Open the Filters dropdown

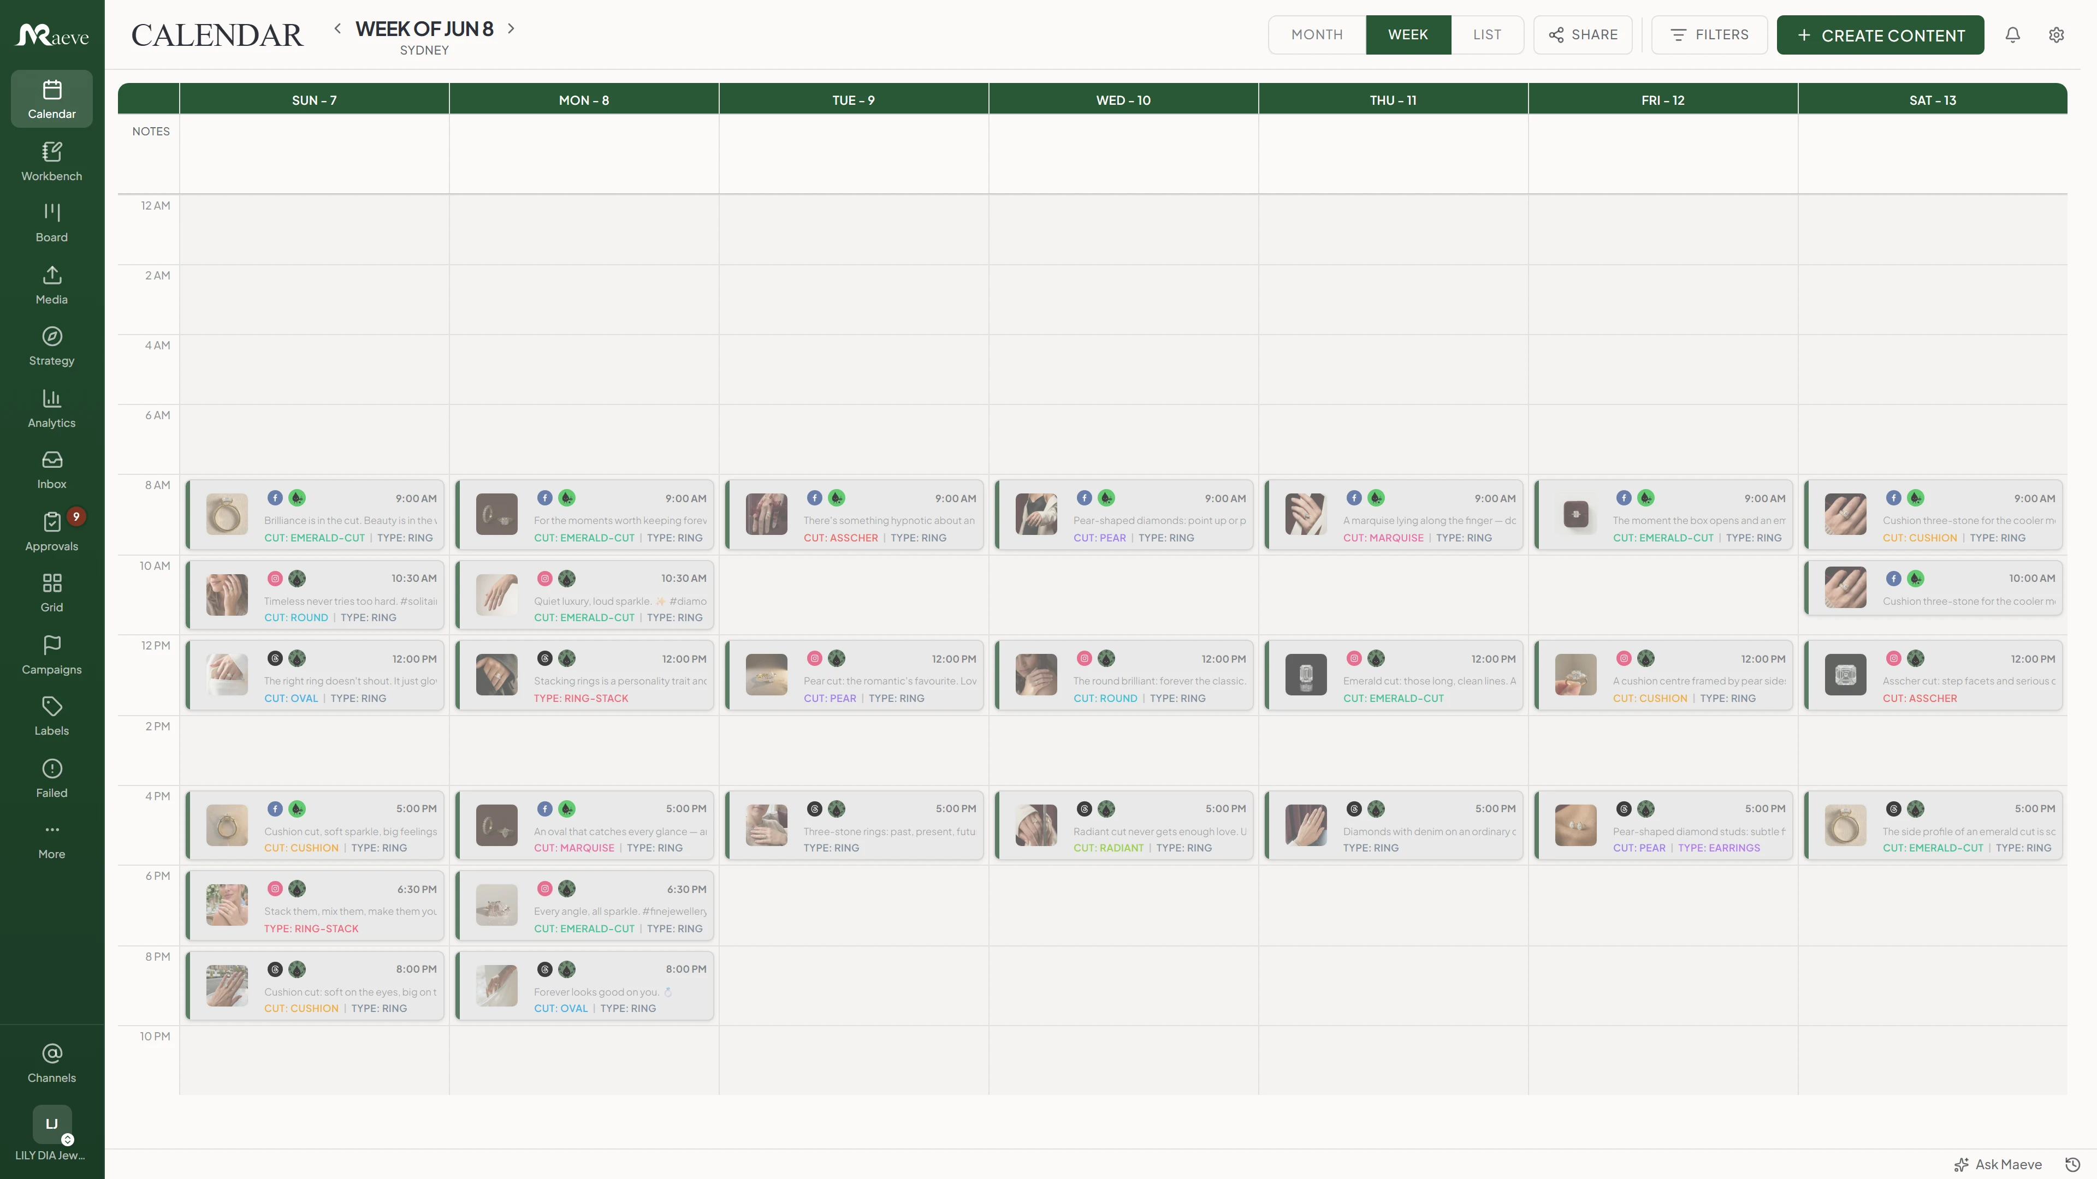(1709, 35)
